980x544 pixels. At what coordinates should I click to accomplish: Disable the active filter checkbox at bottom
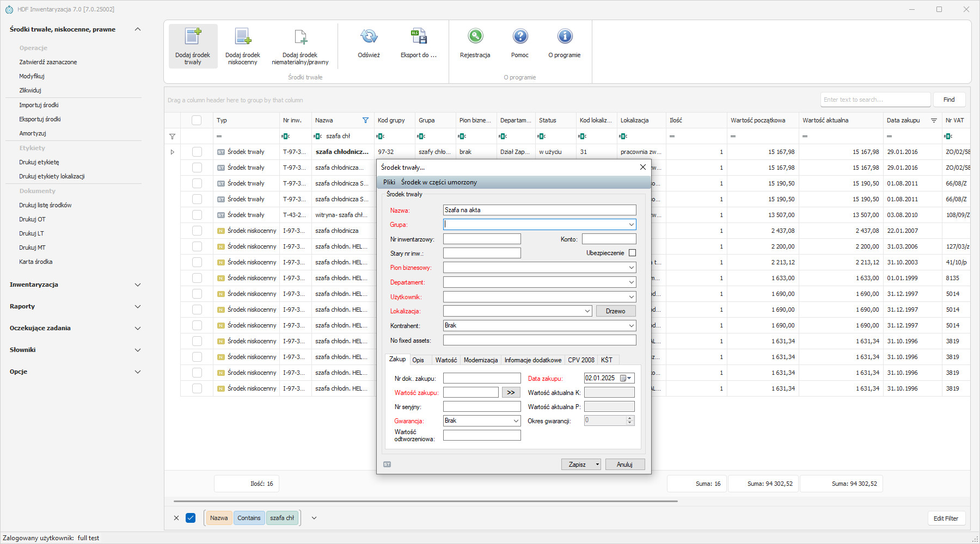[191, 518]
